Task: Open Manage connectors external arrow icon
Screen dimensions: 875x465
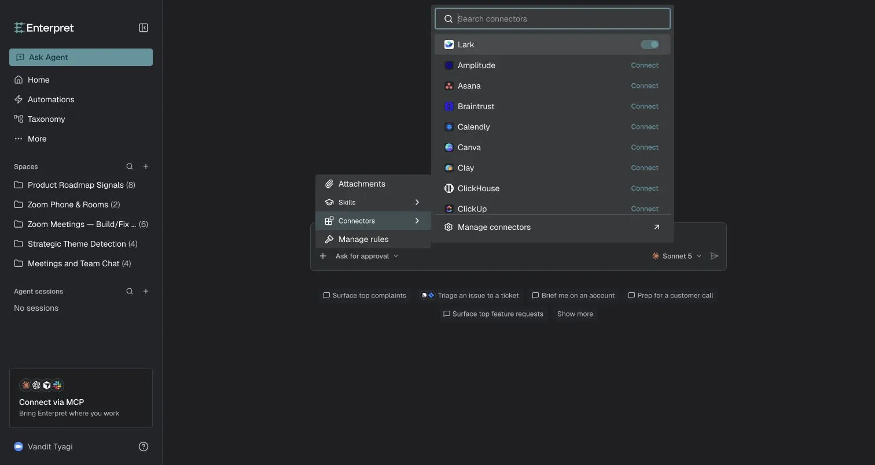Action: (x=656, y=227)
